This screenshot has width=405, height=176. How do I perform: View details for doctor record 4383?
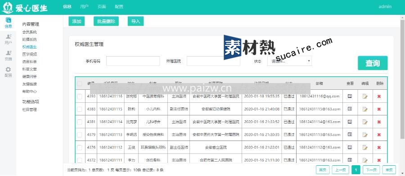click(x=350, y=109)
